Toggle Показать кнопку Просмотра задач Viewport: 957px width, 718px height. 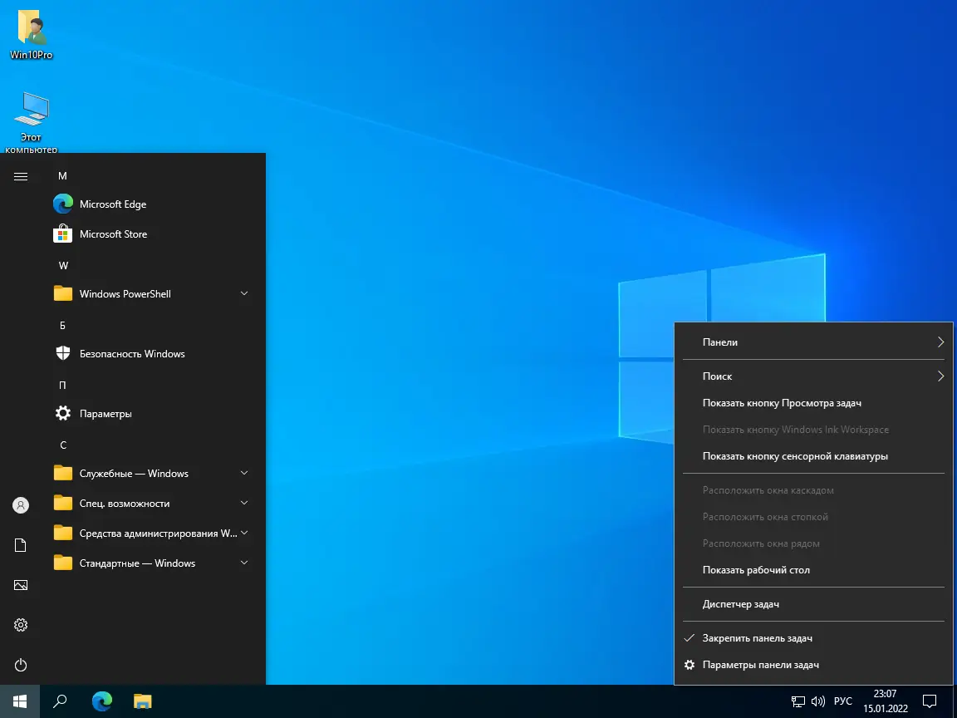click(x=781, y=403)
